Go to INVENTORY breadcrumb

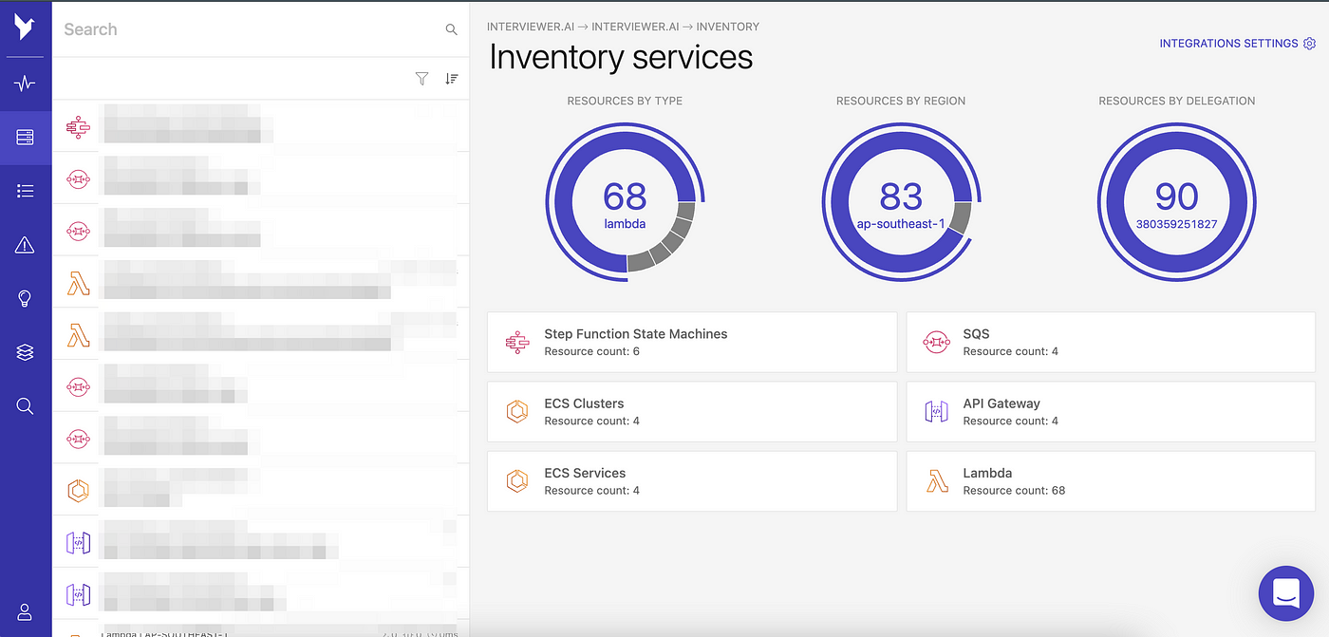point(728,27)
